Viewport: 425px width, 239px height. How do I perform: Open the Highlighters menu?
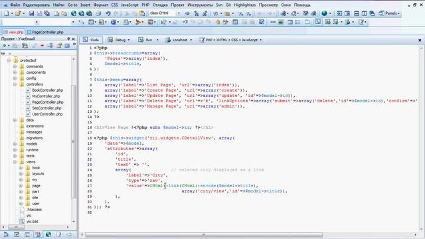(244, 5)
